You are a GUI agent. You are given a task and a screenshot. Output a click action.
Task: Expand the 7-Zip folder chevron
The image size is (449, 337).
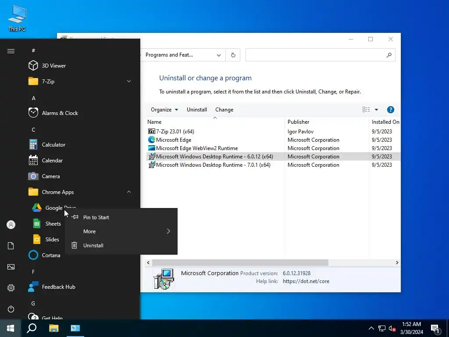129,81
